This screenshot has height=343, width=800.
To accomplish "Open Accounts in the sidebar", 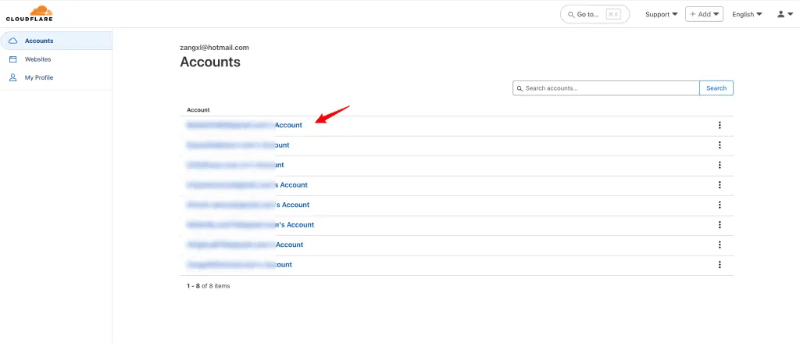I will (38, 41).
